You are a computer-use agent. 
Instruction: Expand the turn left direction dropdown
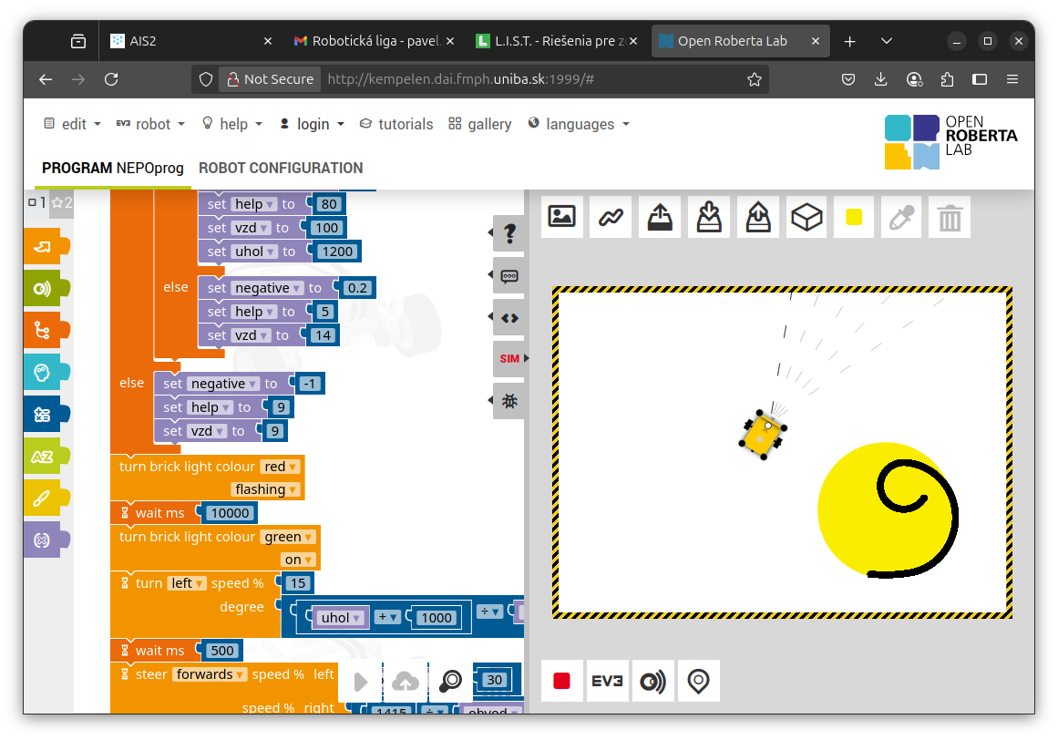point(188,583)
